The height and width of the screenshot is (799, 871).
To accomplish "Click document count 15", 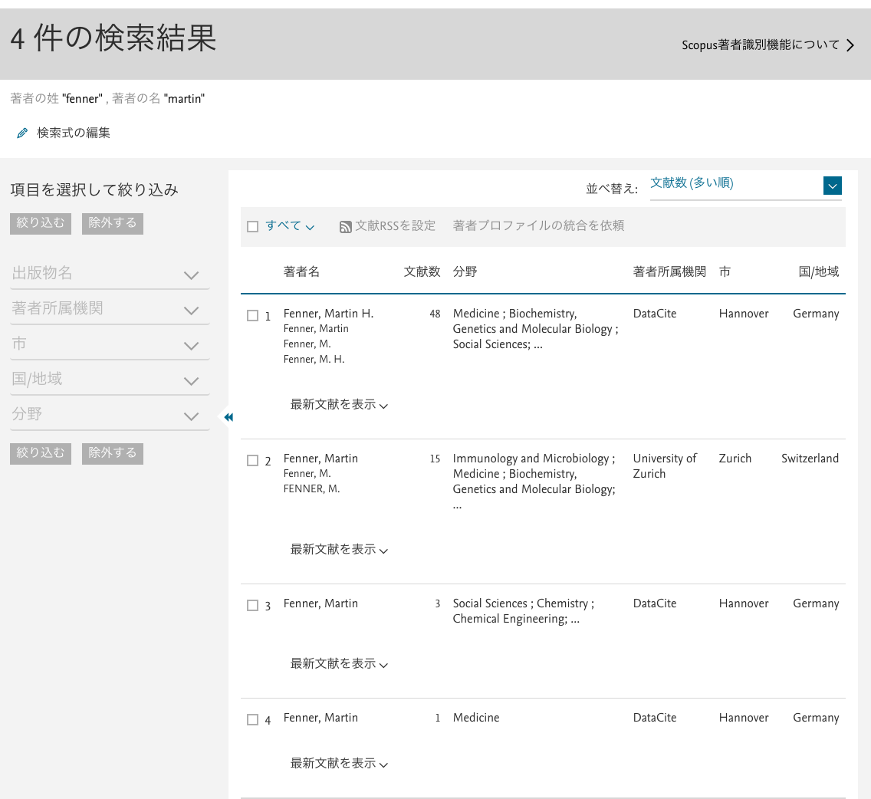I will [435, 459].
